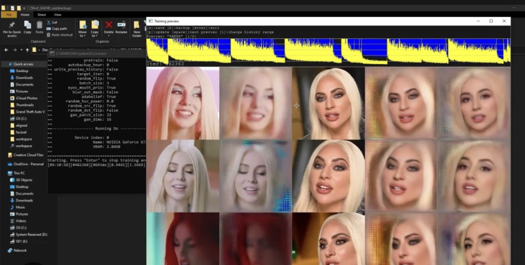Click the folder icon in address bar
This screenshot has width=525, height=265.
(x=34, y=50)
